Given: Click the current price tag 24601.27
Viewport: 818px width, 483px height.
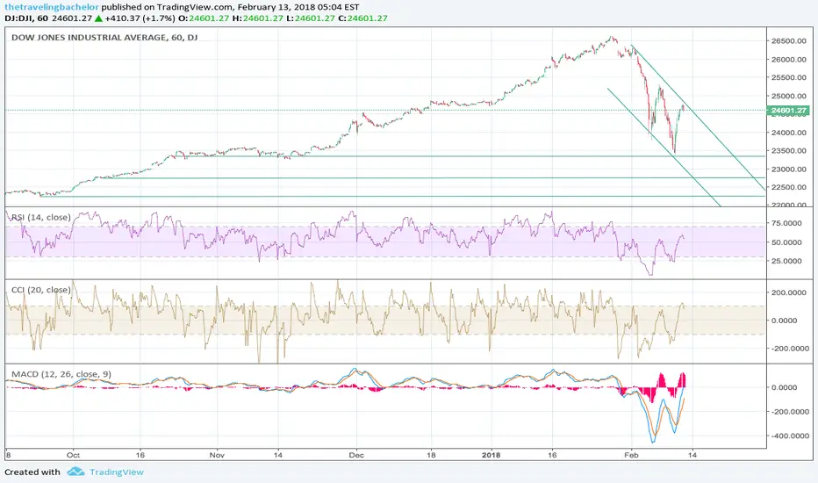Looking at the screenshot, I should (788, 111).
